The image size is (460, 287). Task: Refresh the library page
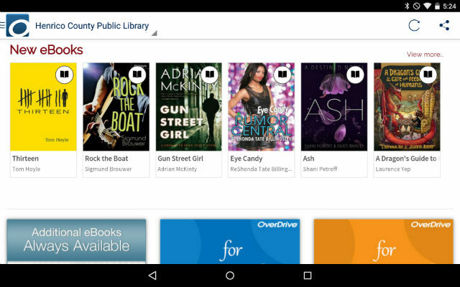tap(414, 26)
